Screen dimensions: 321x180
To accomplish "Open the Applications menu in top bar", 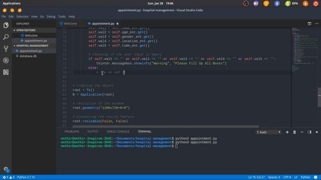I will (12, 3).
